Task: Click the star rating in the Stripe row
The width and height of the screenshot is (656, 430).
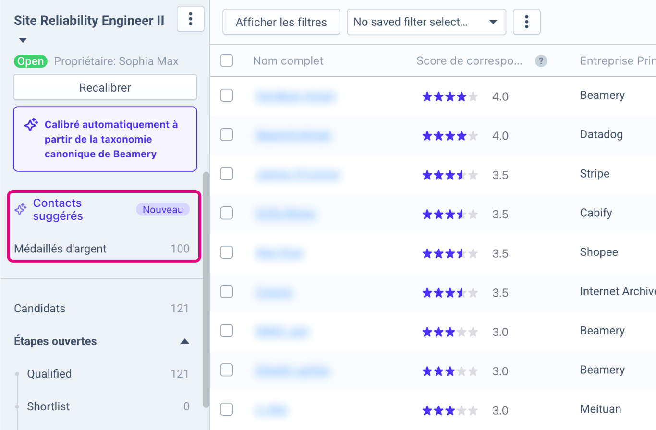Action: [450, 175]
